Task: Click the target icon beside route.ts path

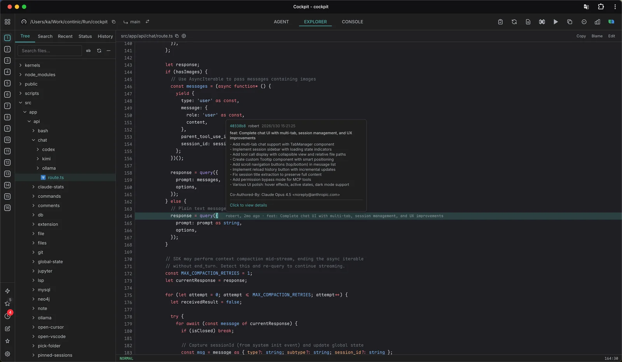Action: click(x=184, y=36)
